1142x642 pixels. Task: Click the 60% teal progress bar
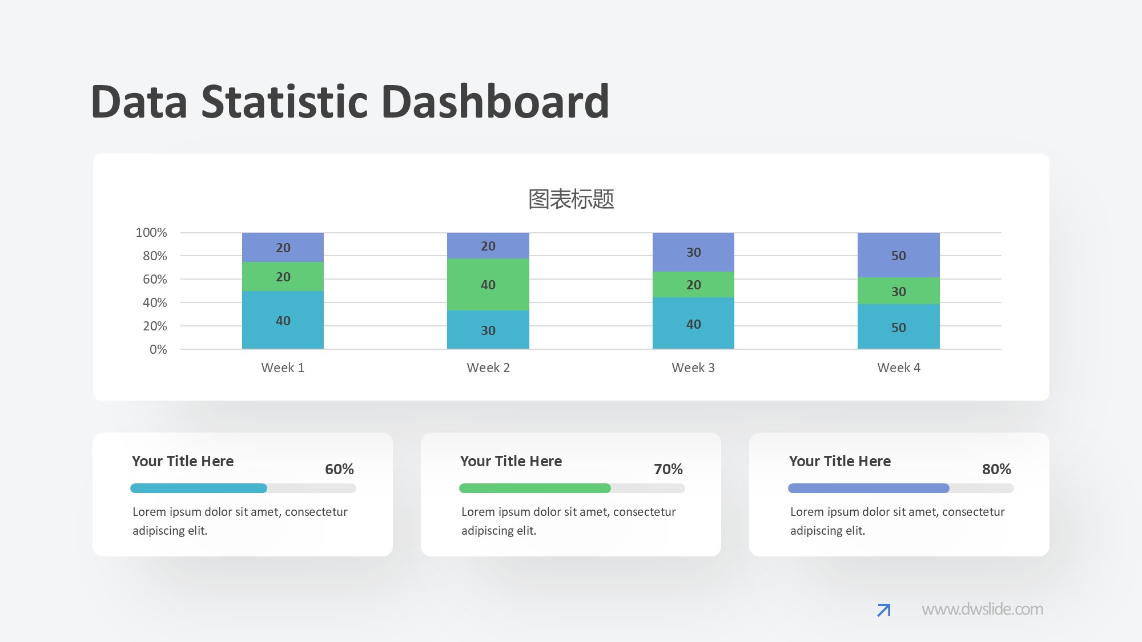coord(198,488)
